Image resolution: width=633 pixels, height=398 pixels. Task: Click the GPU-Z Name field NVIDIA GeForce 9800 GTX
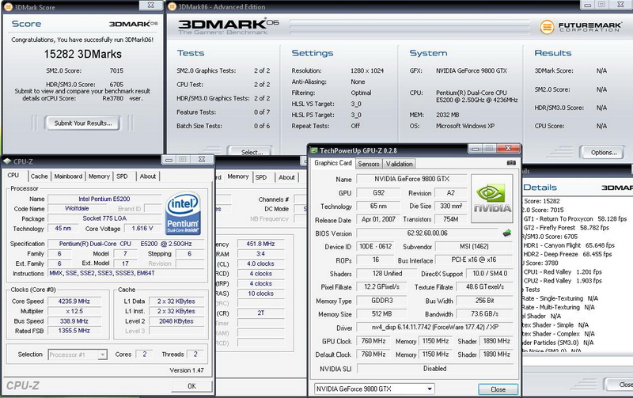[x=411, y=179]
